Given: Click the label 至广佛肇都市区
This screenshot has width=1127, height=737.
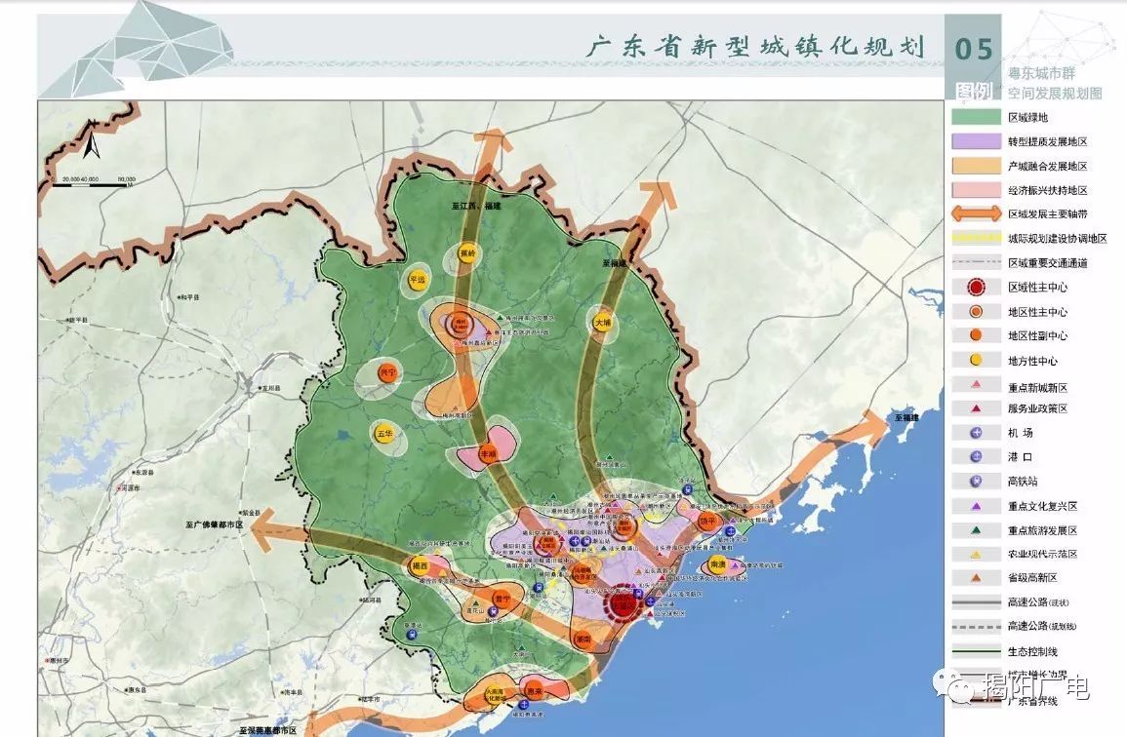Looking at the screenshot, I should (x=215, y=525).
